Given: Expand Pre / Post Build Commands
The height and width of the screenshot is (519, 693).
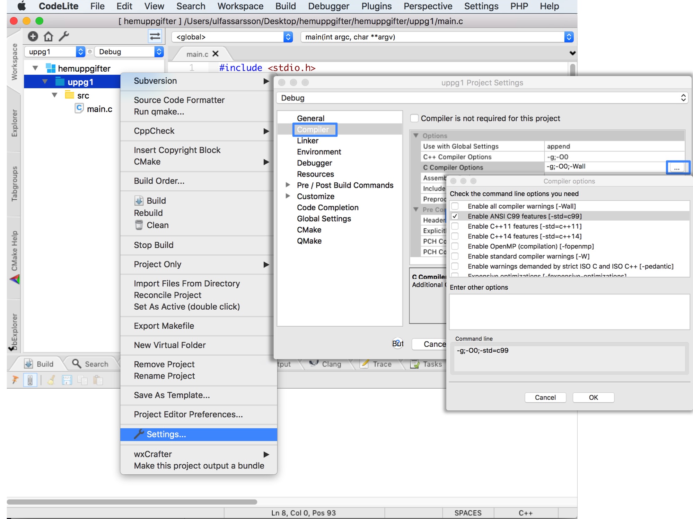Looking at the screenshot, I should [288, 185].
